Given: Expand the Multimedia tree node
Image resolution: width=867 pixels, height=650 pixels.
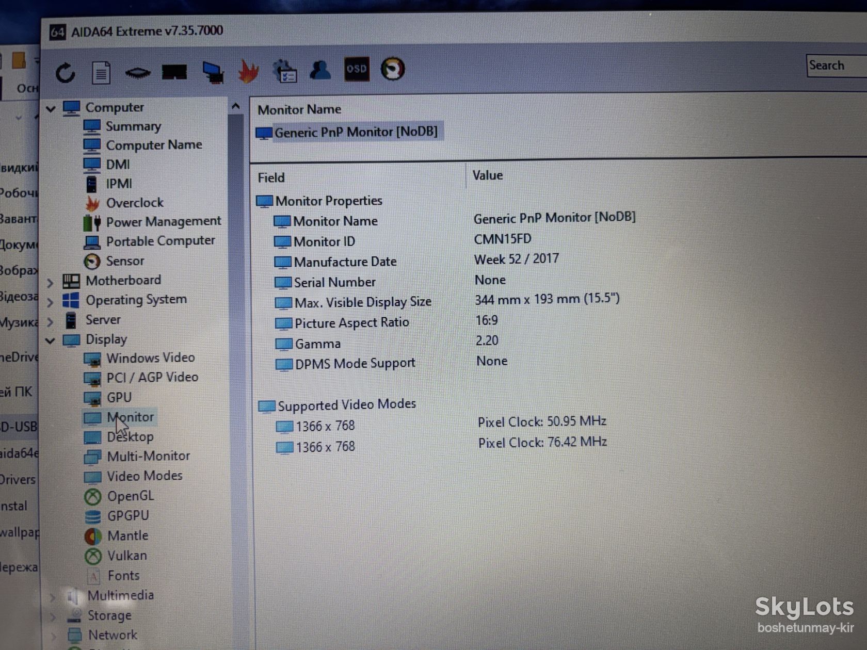Looking at the screenshot, I should (x=52, y=597).
